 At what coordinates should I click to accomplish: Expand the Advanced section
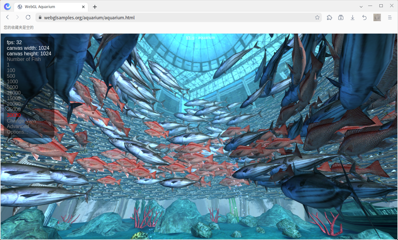18,126
